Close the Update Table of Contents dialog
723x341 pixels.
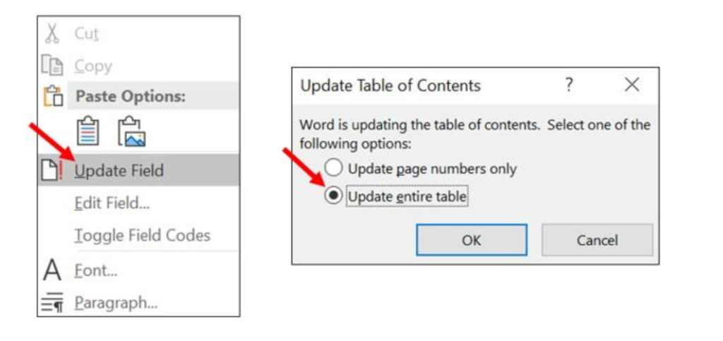(x=632, y=85)
